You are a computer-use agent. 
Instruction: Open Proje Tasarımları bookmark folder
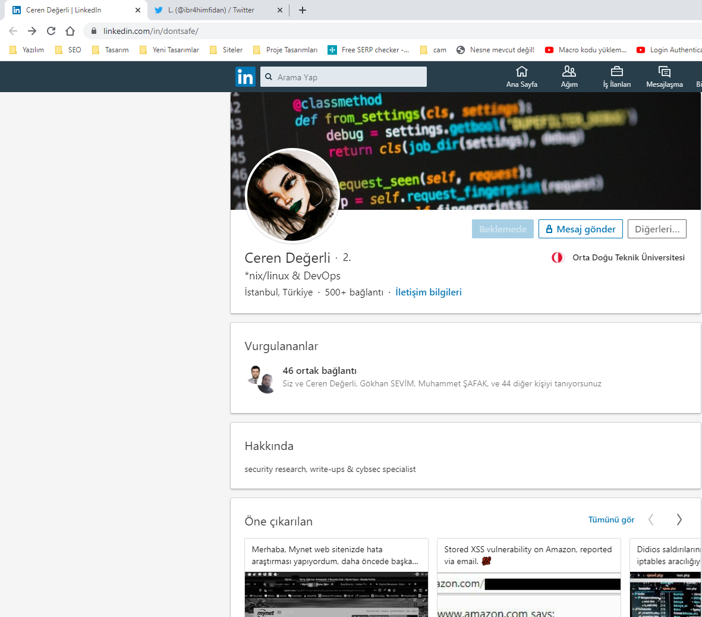[285, 50]
